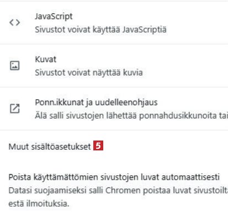Click the word 'JavaScriptiä' in the description
The image size is (228, 216).
tap(145, 30)
